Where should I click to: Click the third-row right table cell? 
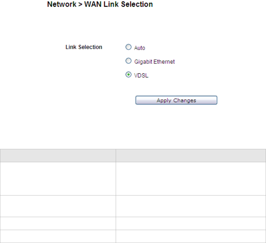pos(191,223)
